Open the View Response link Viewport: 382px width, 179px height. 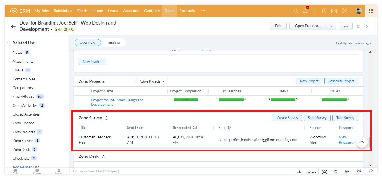click(x=347, y=140)
